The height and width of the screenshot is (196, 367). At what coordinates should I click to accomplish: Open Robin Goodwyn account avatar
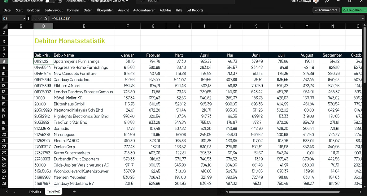[316, 1]
